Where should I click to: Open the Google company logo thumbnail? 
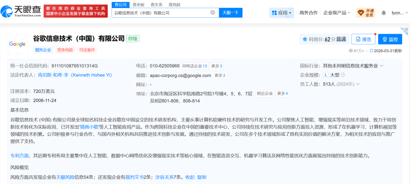point(17,44)
